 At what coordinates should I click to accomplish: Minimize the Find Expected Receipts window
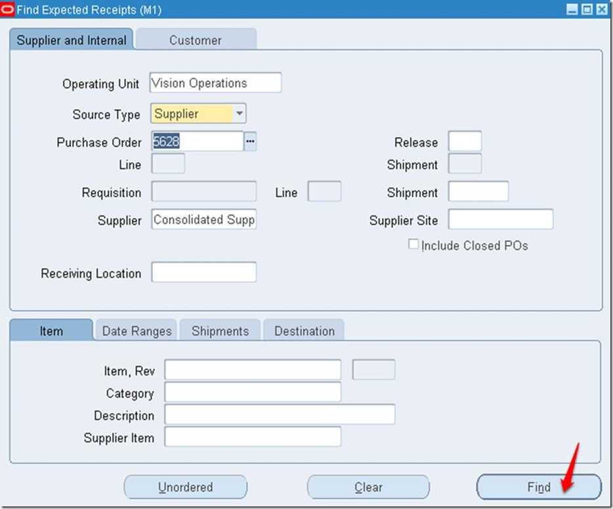point(572,9)
